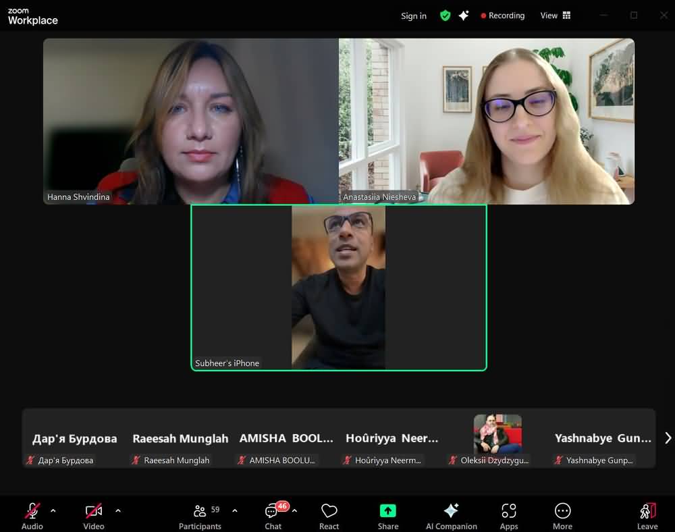
Task: Open AI Companion in the toolbar
Action: [x=451, y=516]
